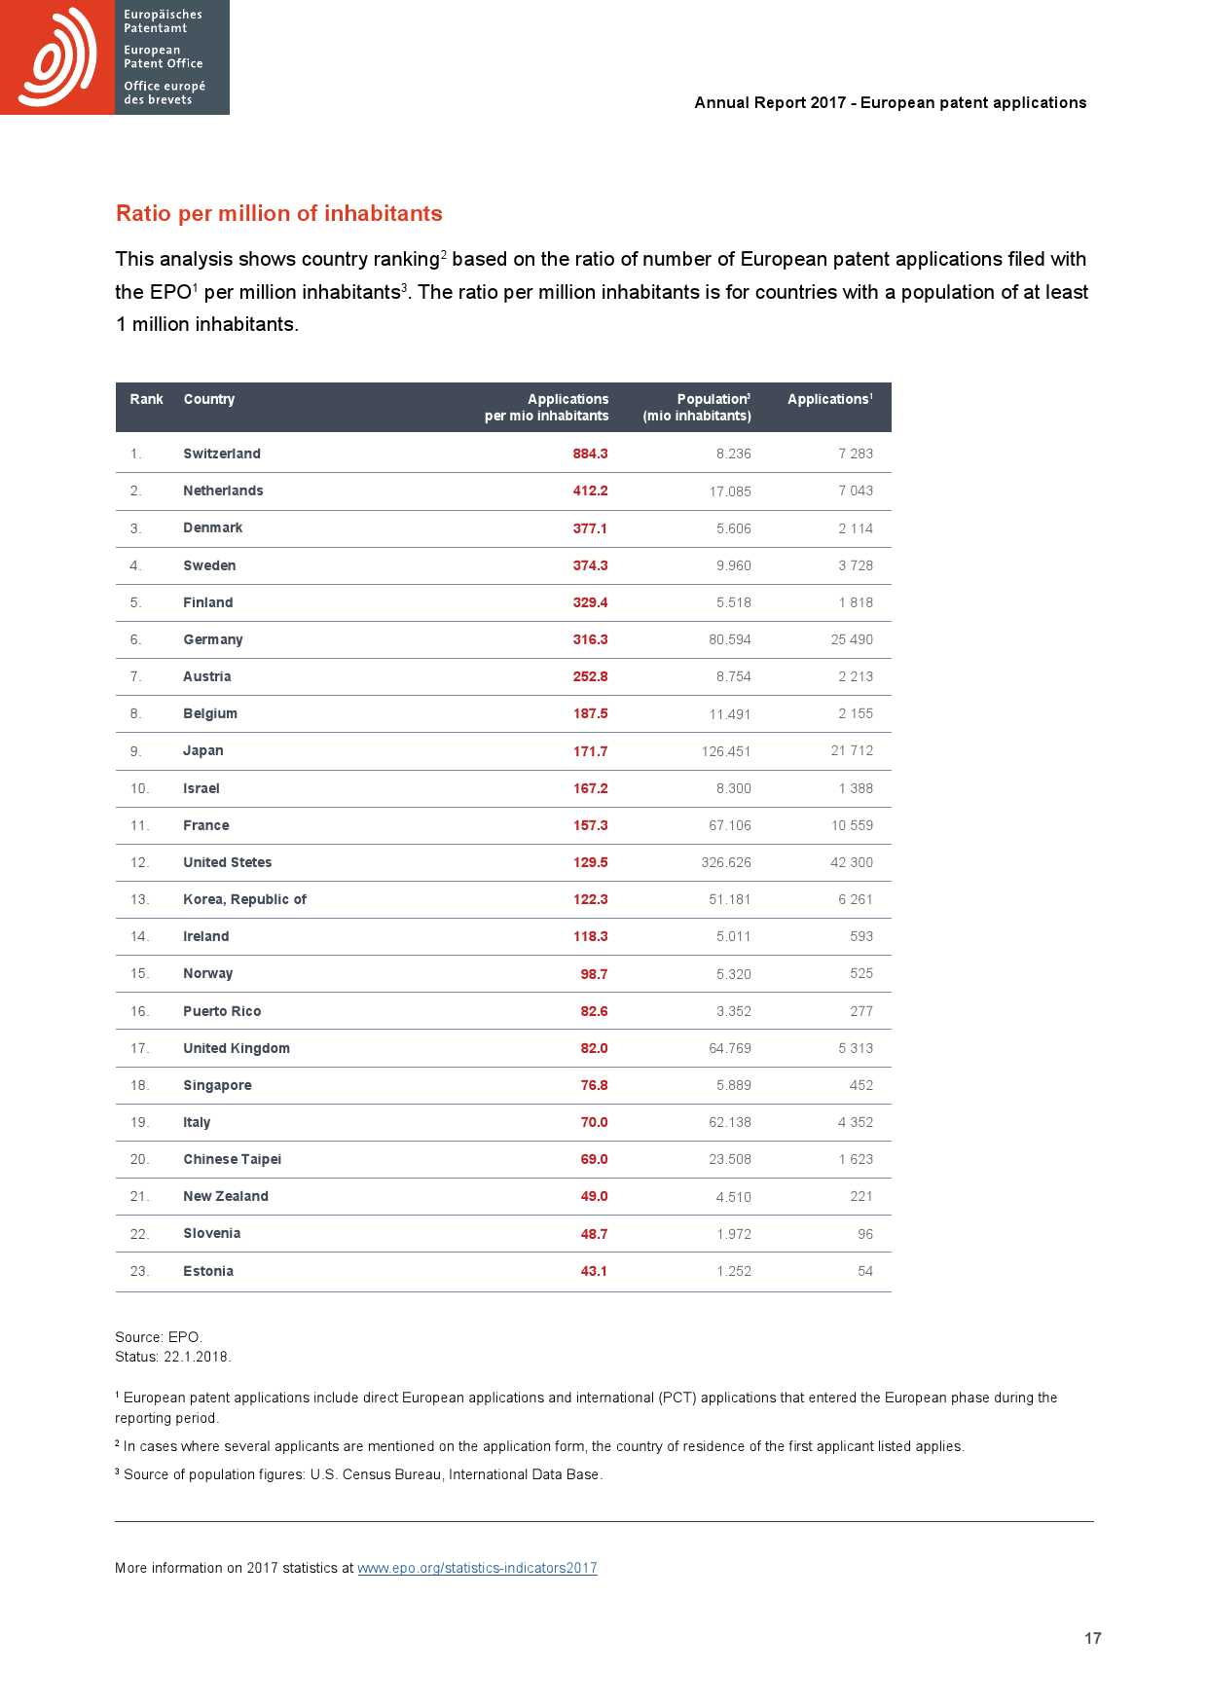Click the European Patent Office logo
The width and height of the screenshot is (1207, 1707).
coord(115,57)
